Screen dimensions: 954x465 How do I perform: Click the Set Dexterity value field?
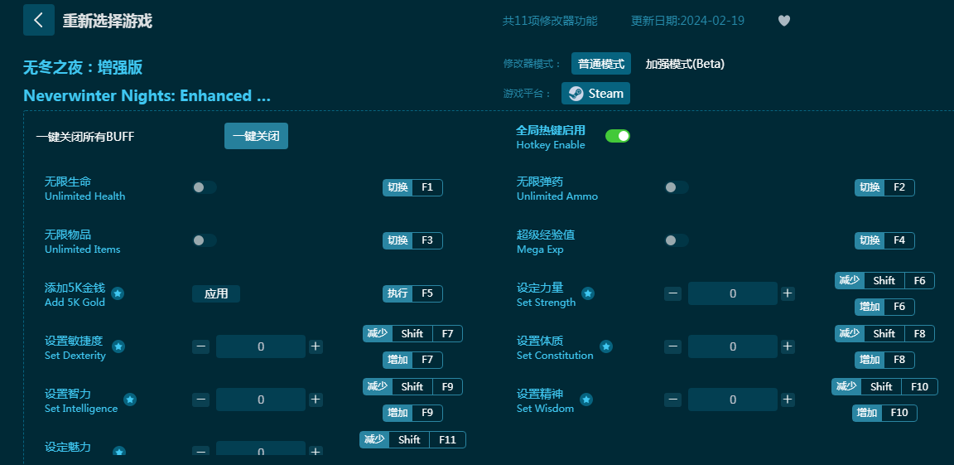261,346
